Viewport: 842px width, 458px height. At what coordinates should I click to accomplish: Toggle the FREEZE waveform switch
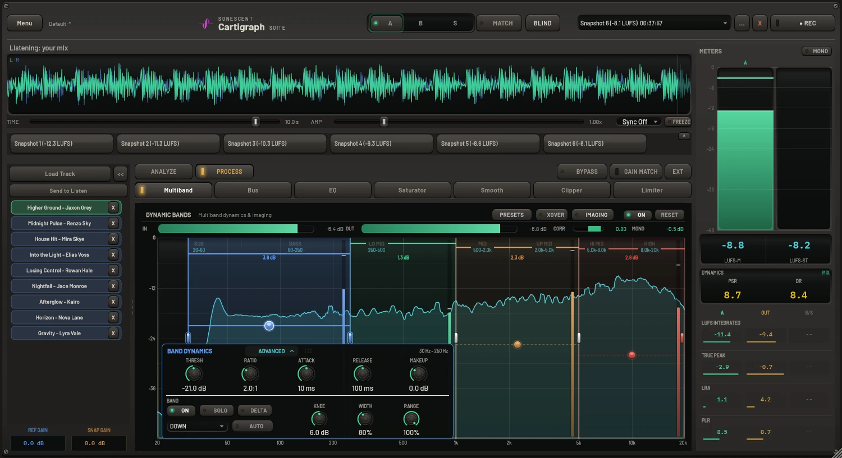click(678, 122)
